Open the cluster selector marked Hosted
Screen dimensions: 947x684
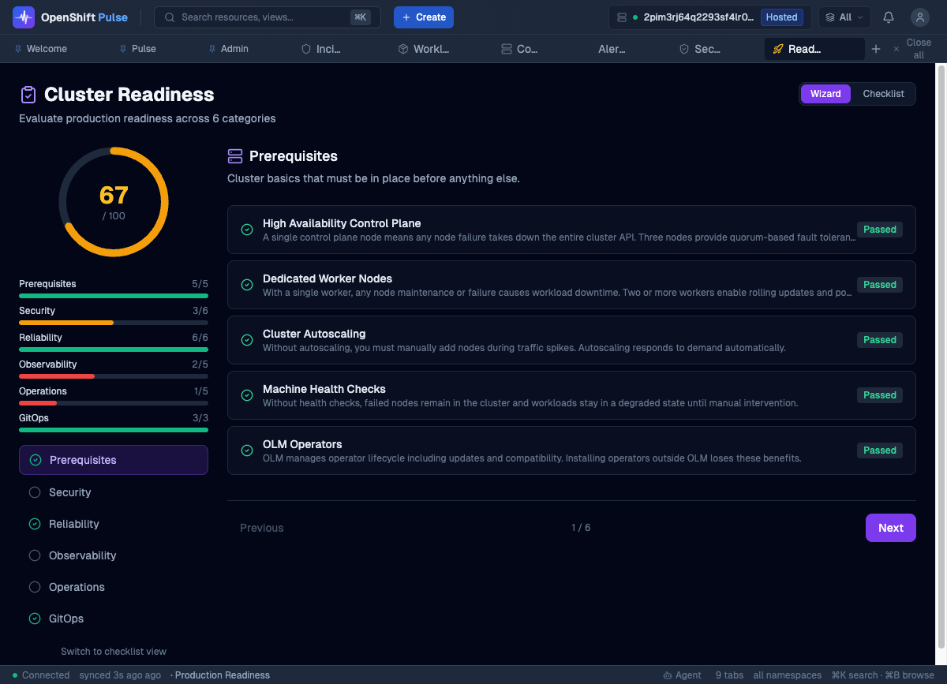[x=709, y=17]
